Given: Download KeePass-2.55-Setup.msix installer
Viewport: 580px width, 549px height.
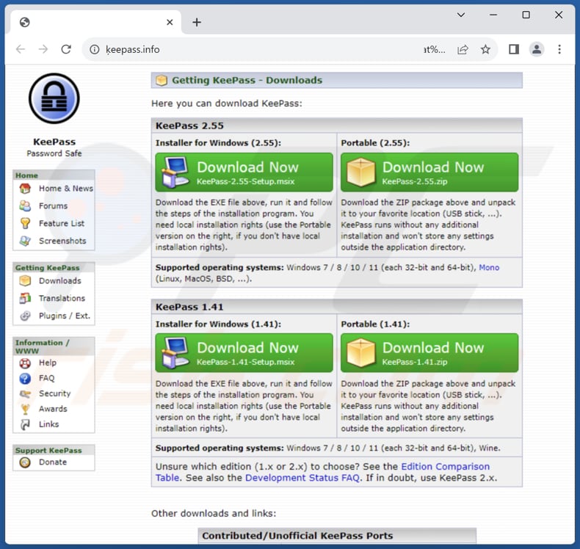Looking at the screenshot, I should click(x=244, y=172).
